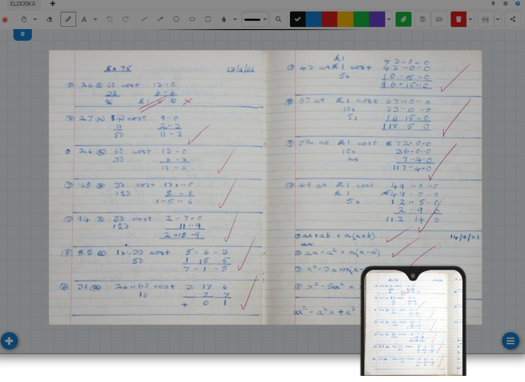This screenshot has height=382, width=525.
Task: Expand the color palette dropdown arrow
Action: pos(389,20)
